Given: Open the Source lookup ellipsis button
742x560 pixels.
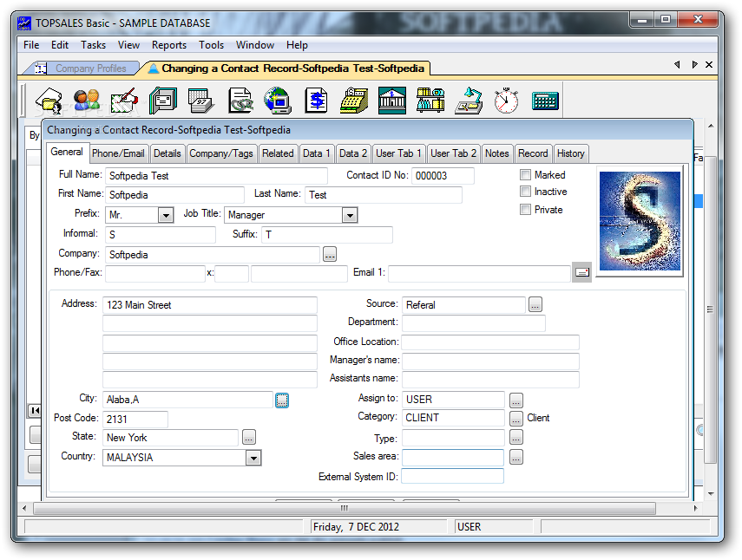Looking at the screenshot, I should 535,305.
